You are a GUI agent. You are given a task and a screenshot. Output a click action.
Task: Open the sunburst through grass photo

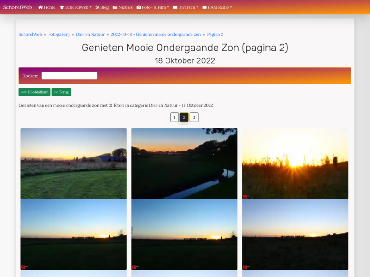pos(295,163)
